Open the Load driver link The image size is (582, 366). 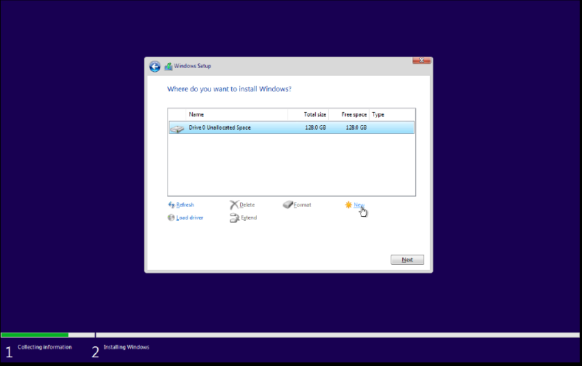point(190,218)
